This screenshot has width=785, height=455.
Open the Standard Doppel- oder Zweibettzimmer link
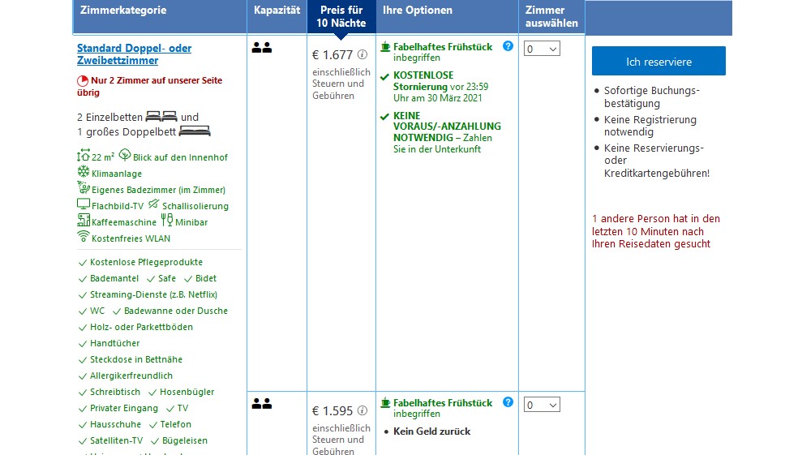point(134,54)
